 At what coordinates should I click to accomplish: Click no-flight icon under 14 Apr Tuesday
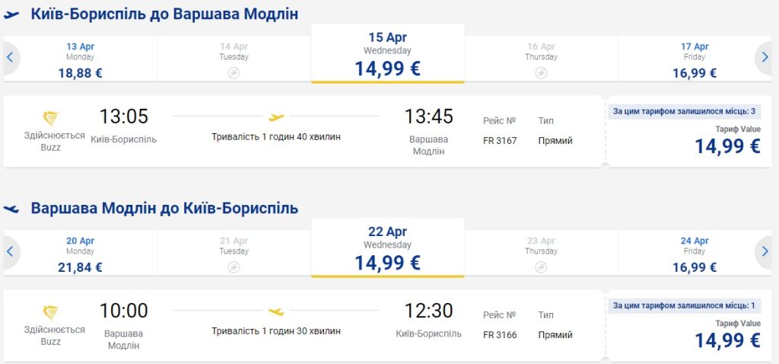(234, 73)
